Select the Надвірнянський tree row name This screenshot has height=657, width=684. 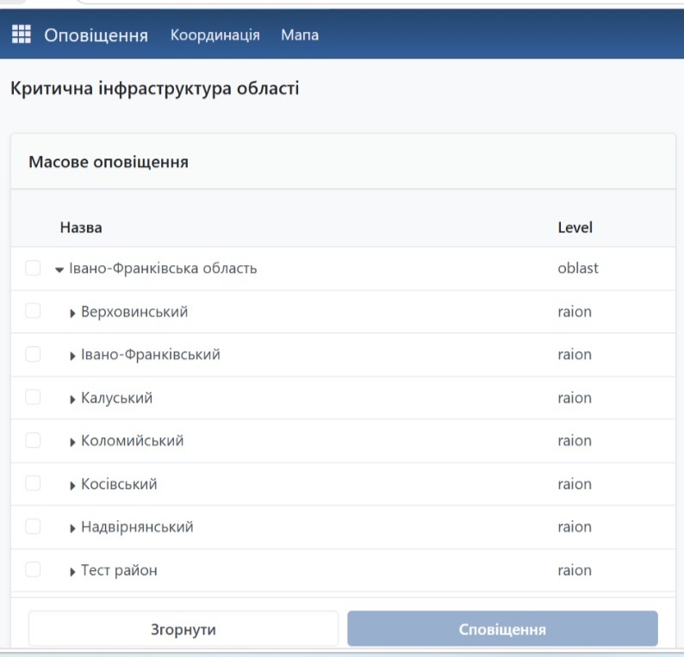tap(137, 527)
